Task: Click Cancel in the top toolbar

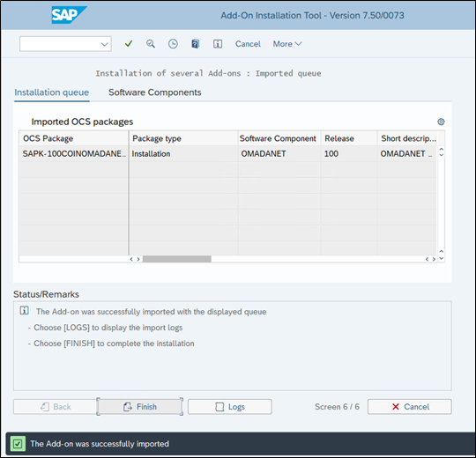Action: pos(248,44)
